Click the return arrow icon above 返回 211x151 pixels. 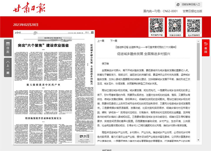coord(206,44)
